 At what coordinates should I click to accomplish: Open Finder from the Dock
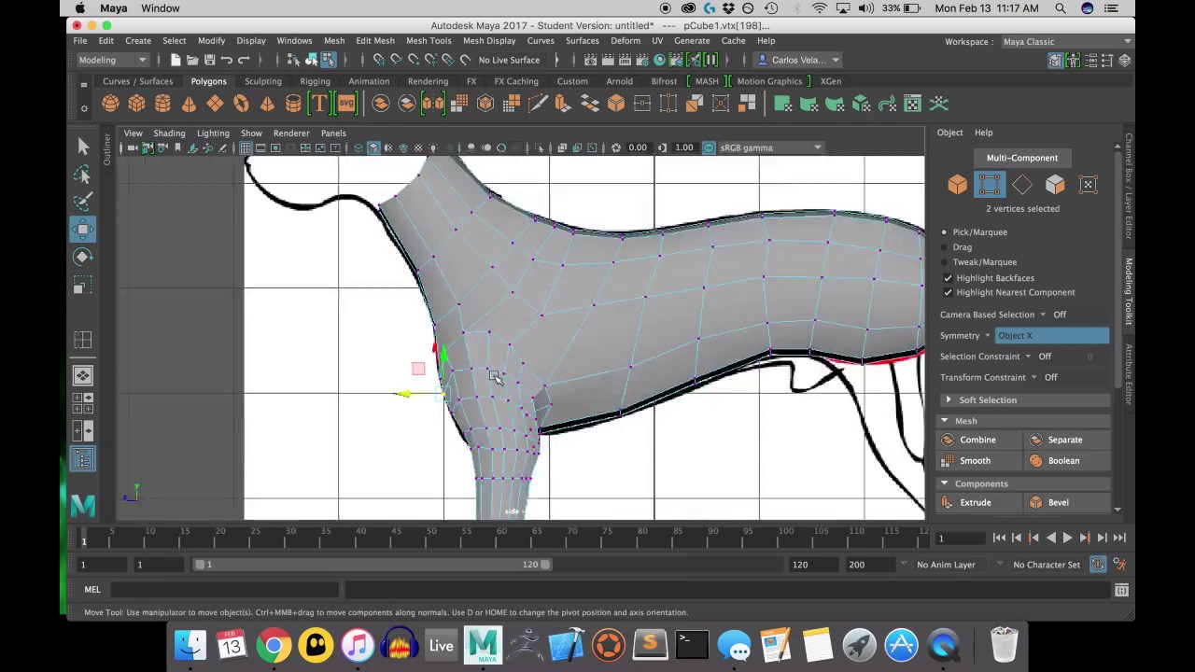190,645
